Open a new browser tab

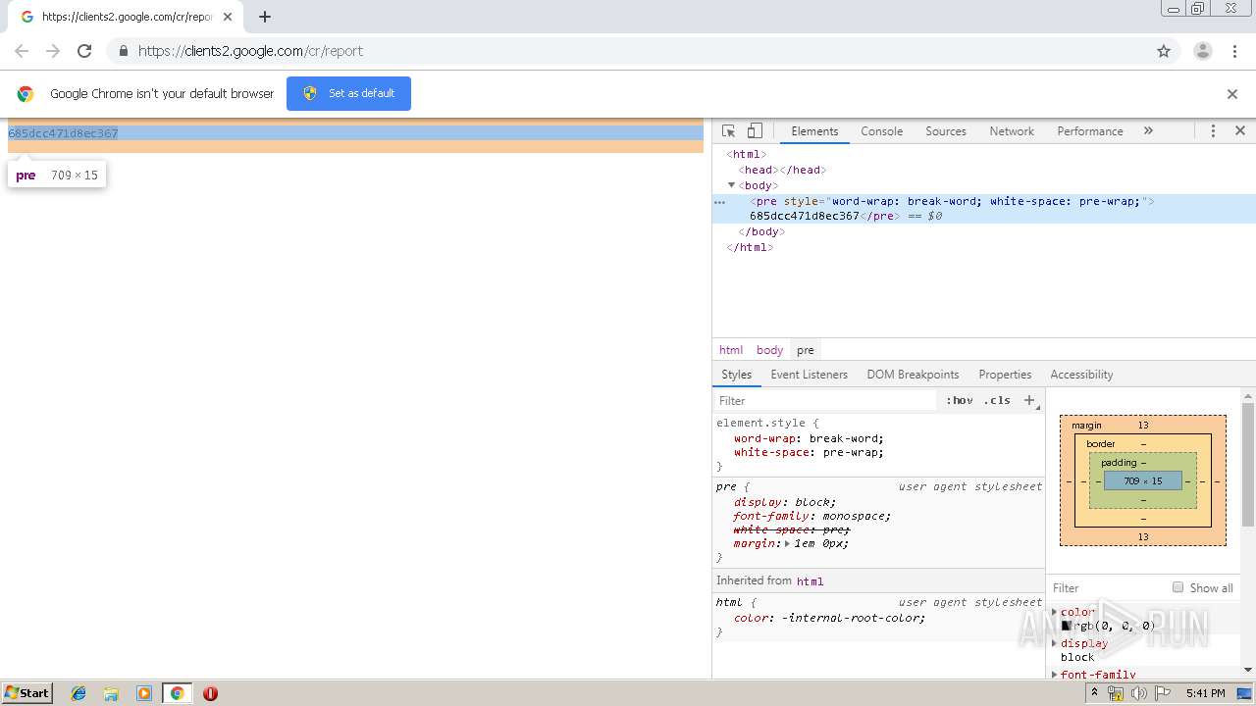click(265, 17)
